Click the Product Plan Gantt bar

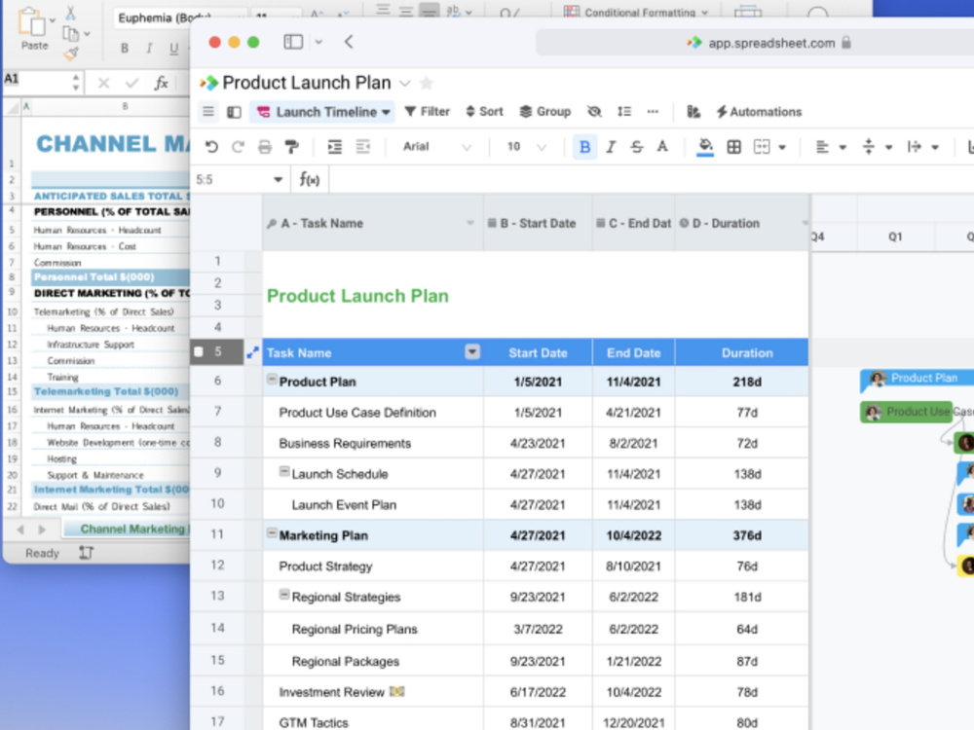tap(917, 379)
